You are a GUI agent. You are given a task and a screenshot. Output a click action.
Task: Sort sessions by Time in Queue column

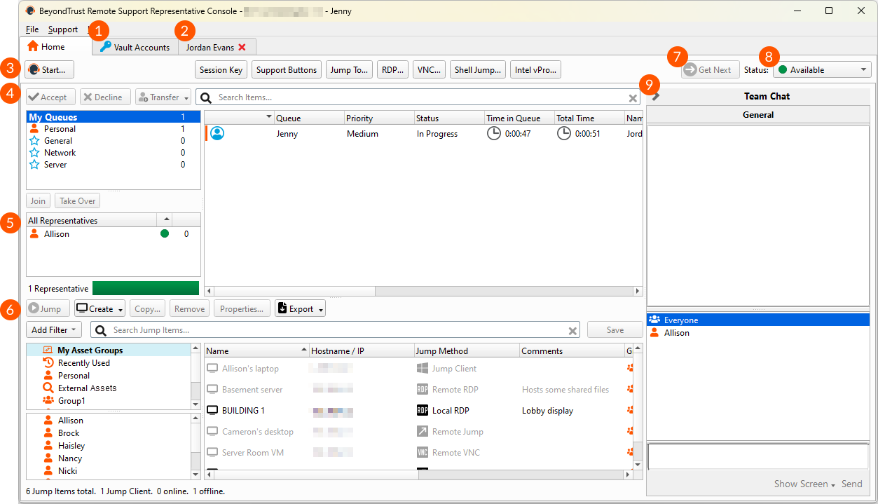click(x=519, y=118)
